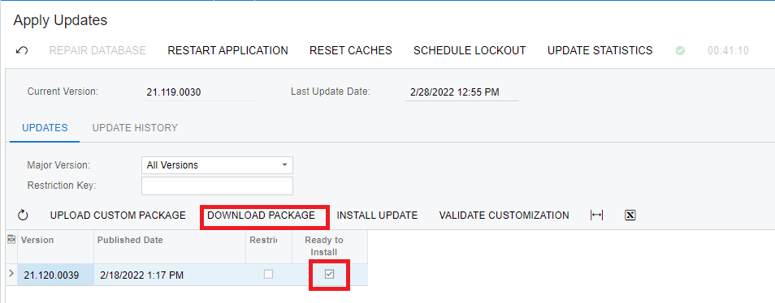Click the export to Excel icon

point(630,216)
